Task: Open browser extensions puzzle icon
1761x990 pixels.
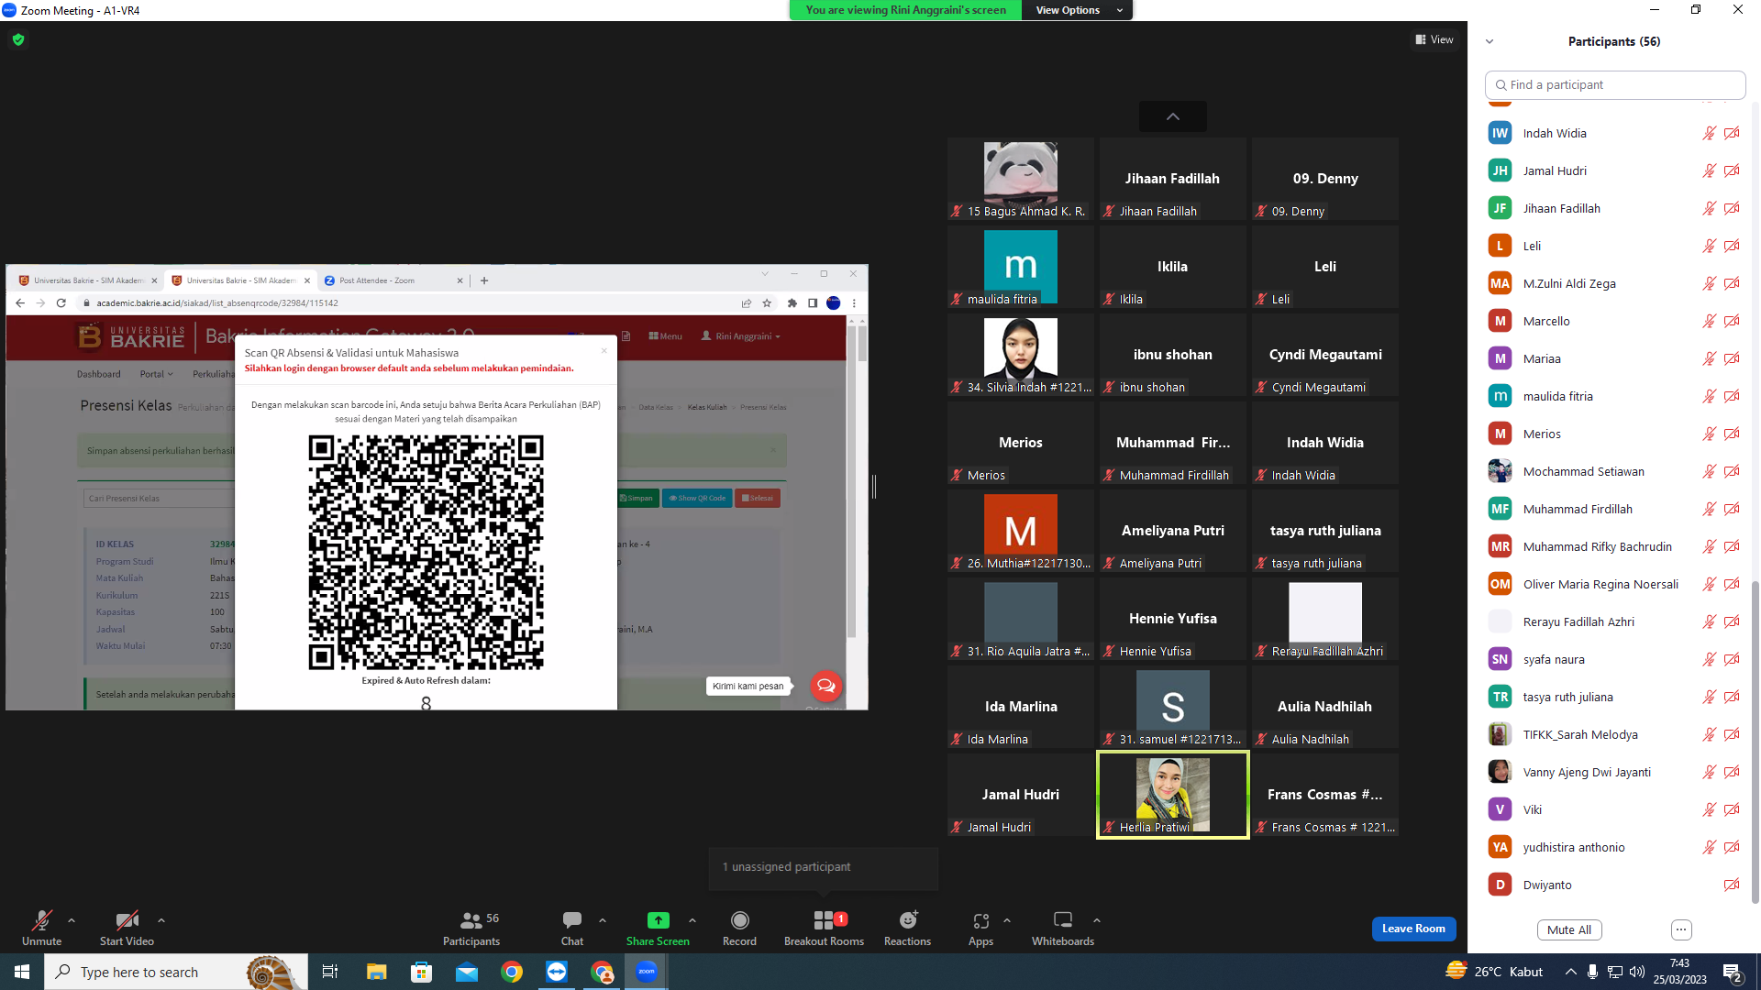Action: [x=792, y=303]
